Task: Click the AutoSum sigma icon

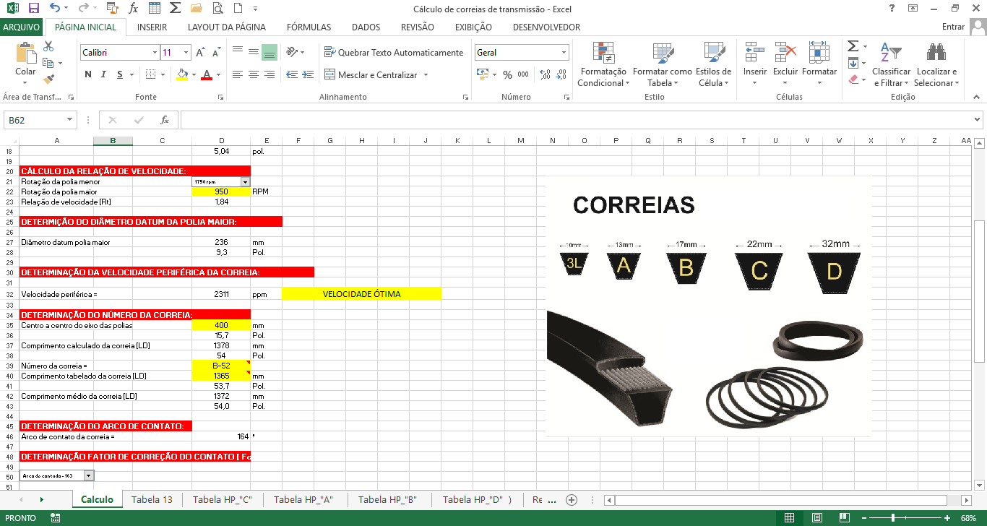Action: tap(853, 46)
